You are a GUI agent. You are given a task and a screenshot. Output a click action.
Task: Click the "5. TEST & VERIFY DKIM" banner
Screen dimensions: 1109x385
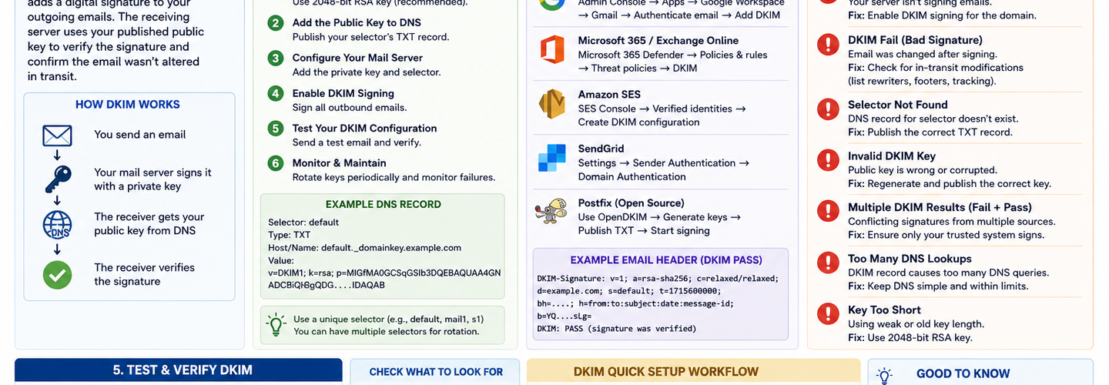[x=179, y=371]
